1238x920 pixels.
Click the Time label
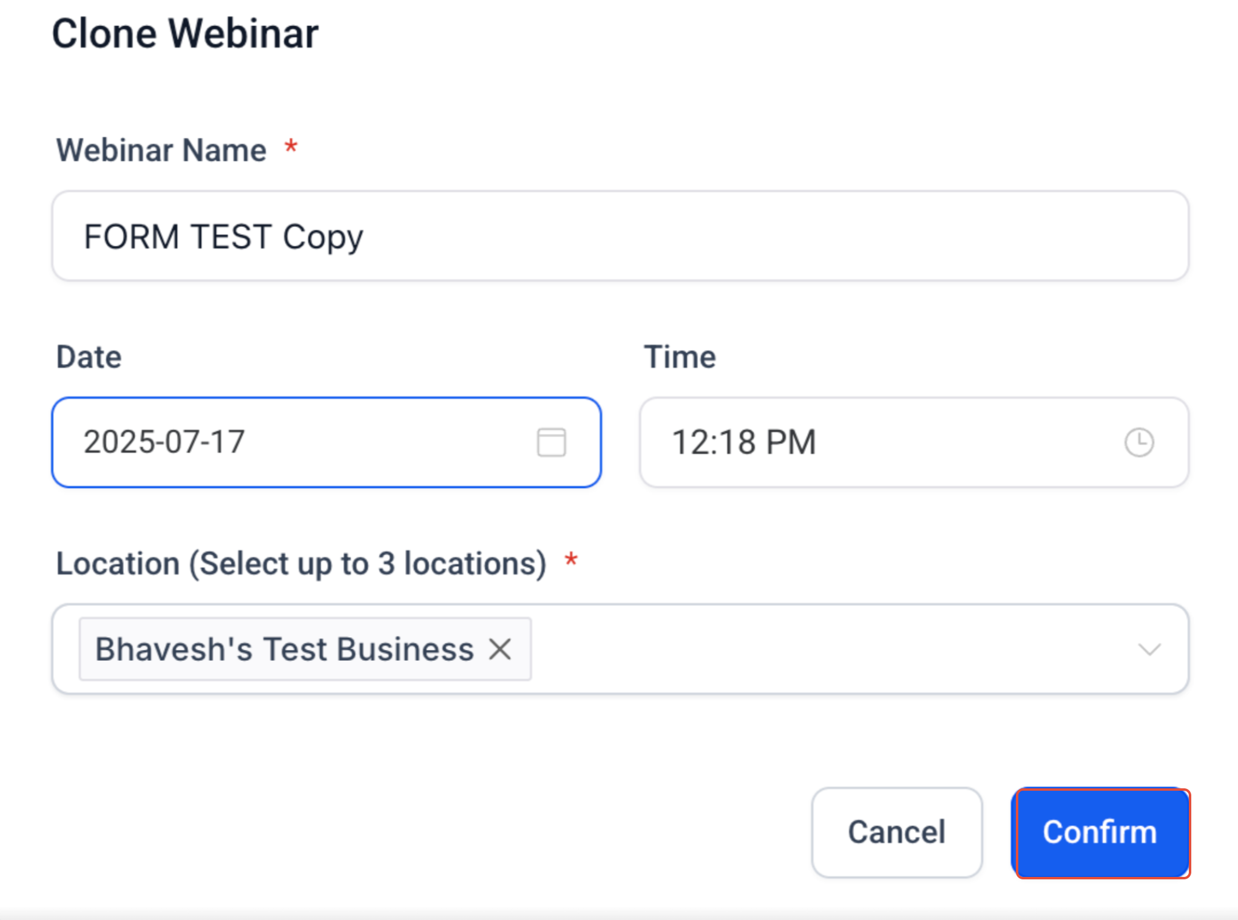680,357
